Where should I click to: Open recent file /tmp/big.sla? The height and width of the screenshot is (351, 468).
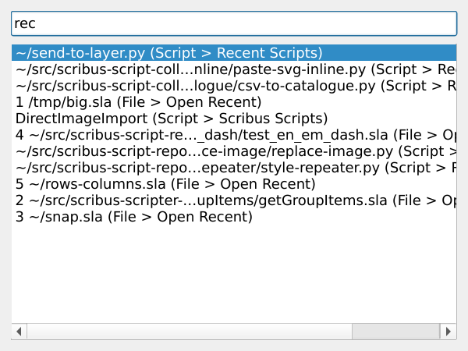pyautogui.click(x=138, y=102)
